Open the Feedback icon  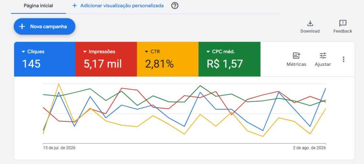pyautogui.click(x=343, y=23)
